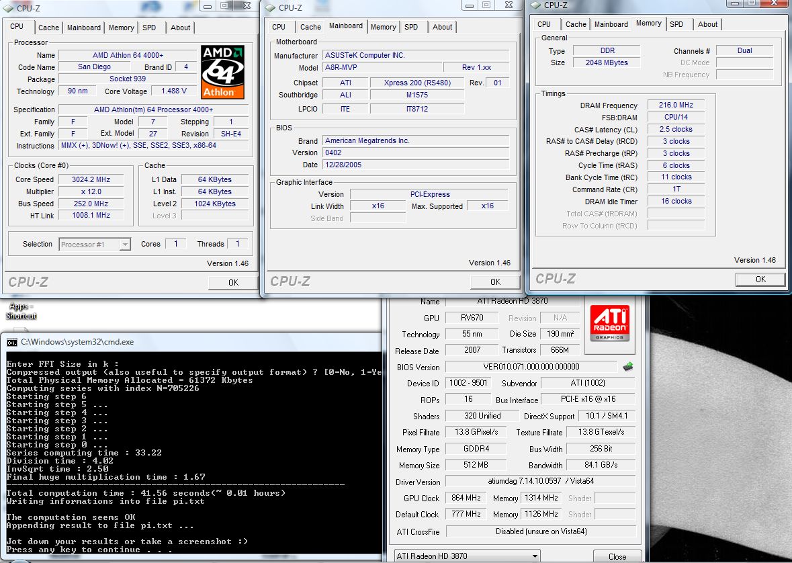
Task: Switch to Mainboard tab in left CPU-Z window
Action: coord(84,28)
